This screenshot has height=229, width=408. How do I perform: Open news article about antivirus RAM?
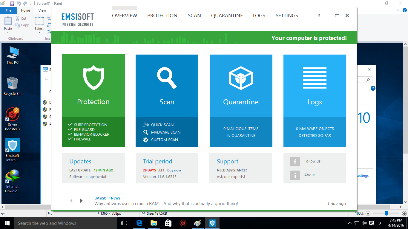pyautogui.click(x=166, y=204)
